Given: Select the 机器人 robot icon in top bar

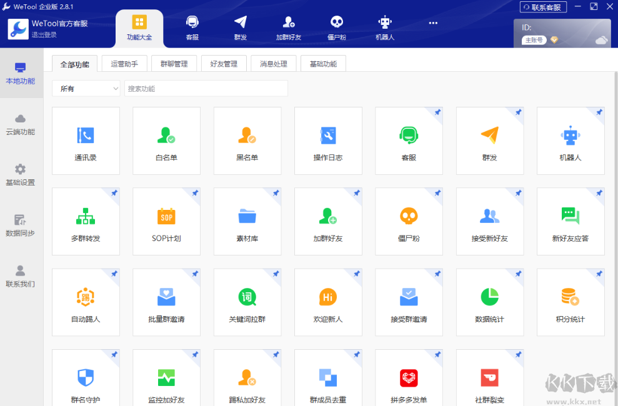Looking at the screenshot, I should [385, 26].
